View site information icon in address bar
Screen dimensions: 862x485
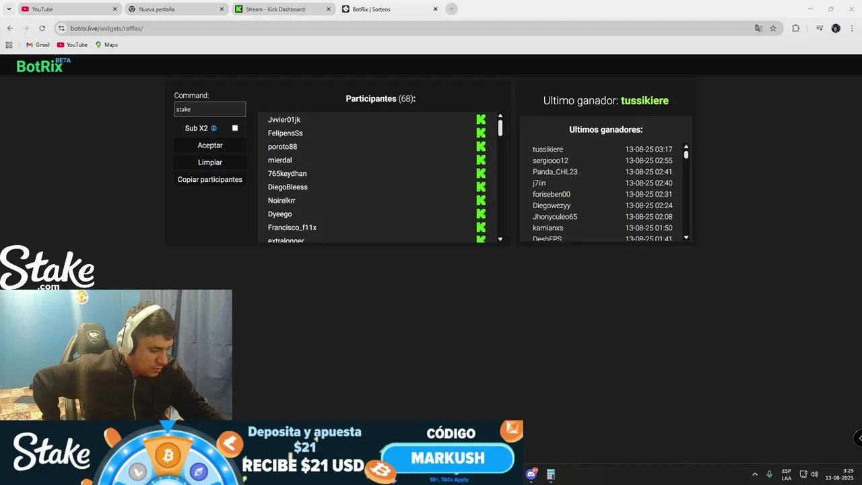point(61,28)
